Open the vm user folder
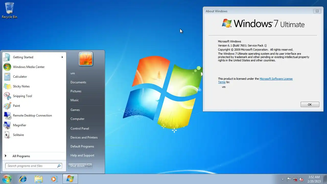327x184 pixels. (x=73, y=73)
